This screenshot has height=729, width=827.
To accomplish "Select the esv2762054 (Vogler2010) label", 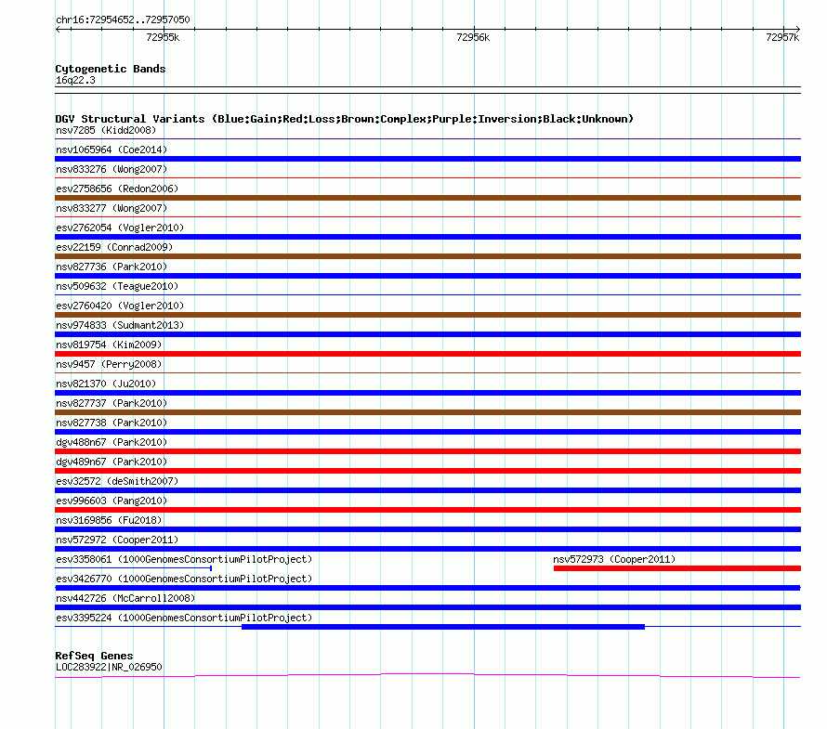I will coord(120,228).
